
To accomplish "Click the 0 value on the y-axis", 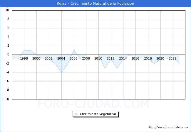I will tap(8, 55).
